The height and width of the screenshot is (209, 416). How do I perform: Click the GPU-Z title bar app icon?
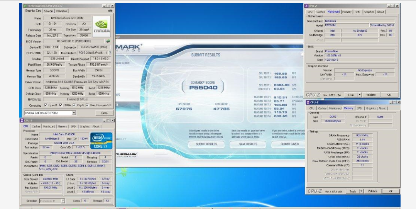pos(25,6)
